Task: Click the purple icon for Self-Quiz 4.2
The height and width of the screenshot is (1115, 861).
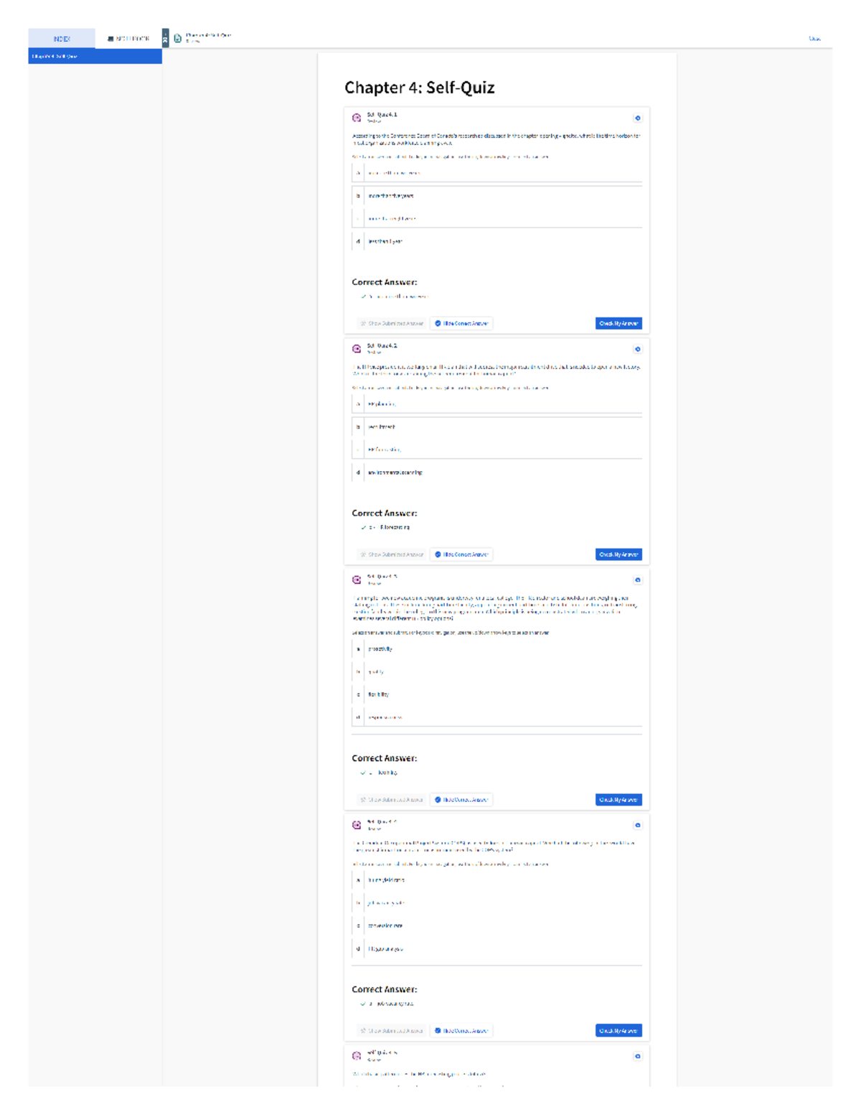Action: [357, 349]
